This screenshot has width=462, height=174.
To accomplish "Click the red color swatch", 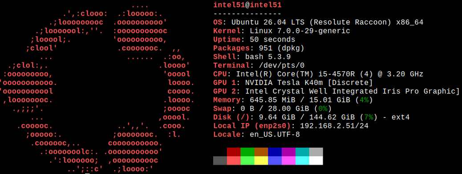I will (234, 152).
